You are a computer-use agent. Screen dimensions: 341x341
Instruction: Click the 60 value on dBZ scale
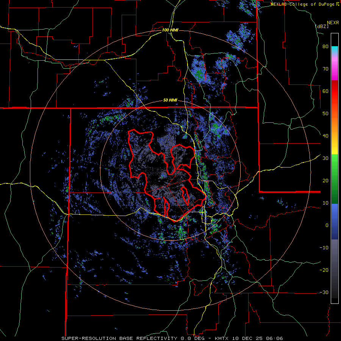325,91
